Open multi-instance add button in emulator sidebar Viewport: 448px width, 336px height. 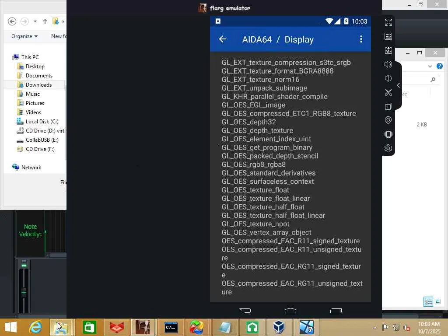point(388,107)
